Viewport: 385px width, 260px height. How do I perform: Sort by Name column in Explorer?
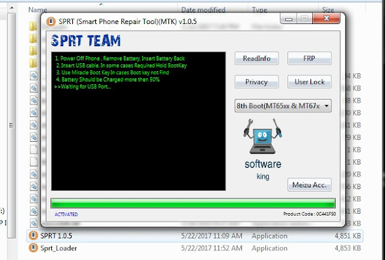tap(37, 10)
